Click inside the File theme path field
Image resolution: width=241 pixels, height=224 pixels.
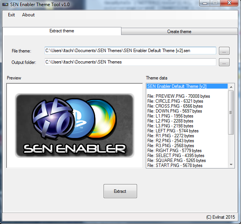[x=130, y=51]
